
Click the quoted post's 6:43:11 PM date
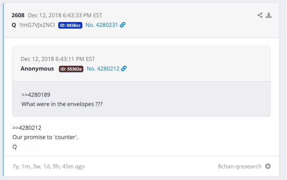(x=58, y=59)
